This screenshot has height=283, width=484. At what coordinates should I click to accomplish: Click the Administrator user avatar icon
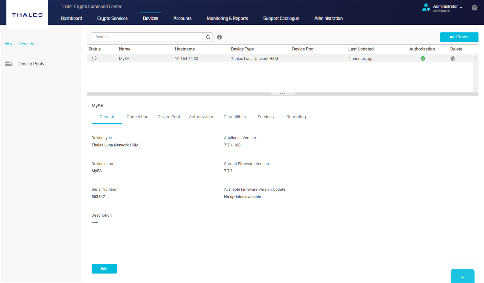tap(426, 7)
